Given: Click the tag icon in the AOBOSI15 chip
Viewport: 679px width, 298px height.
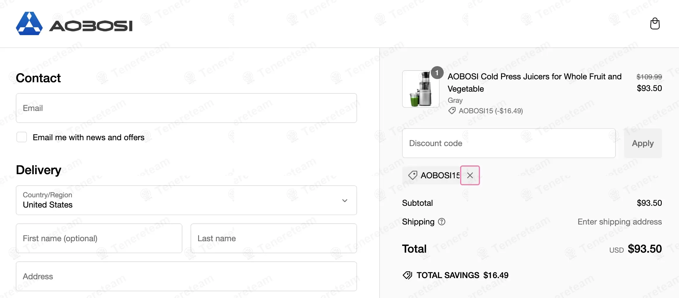Looking at the screenshot, I should pos(413,175).
